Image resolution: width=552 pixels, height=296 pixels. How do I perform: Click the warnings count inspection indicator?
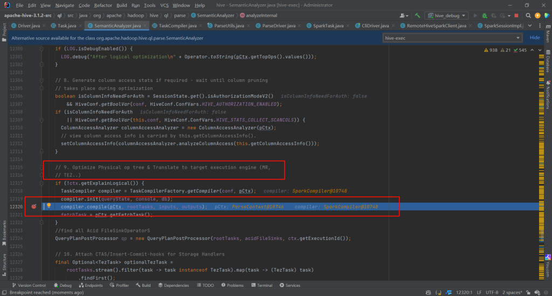point(491,50)
